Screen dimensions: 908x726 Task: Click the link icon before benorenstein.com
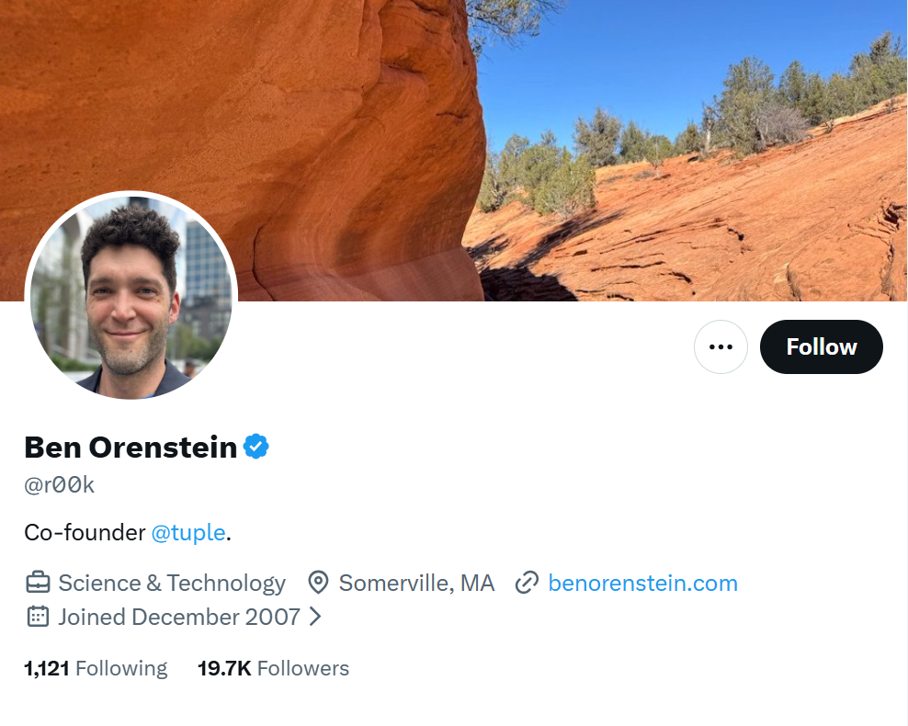[526, 583]
